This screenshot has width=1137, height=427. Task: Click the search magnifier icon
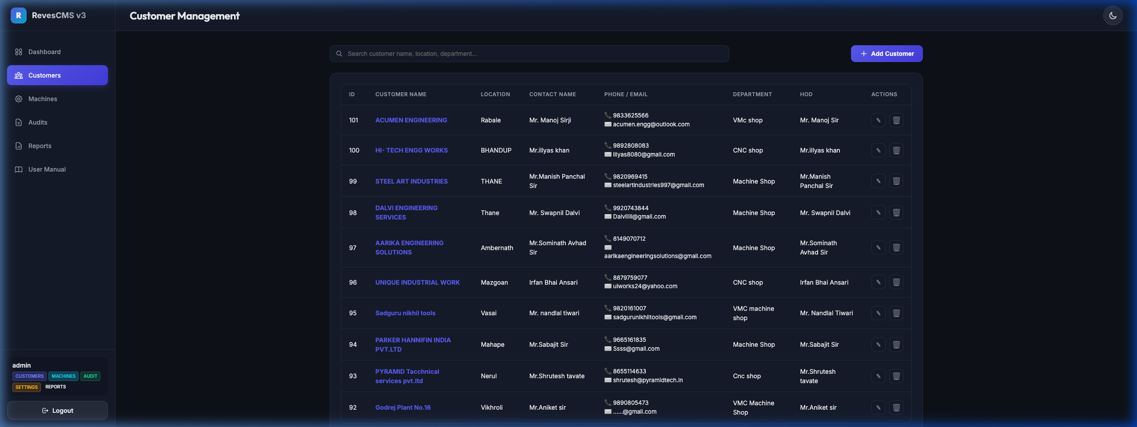tap(339, 54)
